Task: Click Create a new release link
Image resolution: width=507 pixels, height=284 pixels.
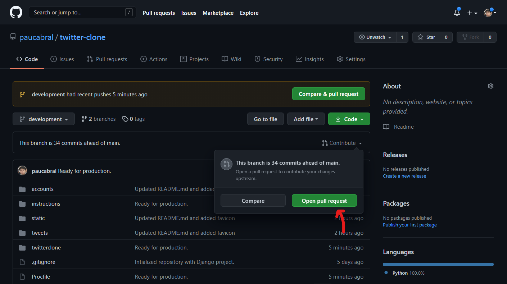Action: [x=404, y=176]
